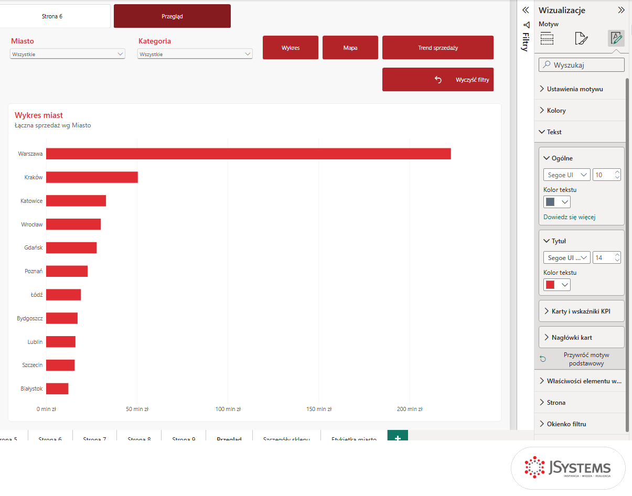Select the Katowice bar in chart
The image size is (632, 496).
coord(76,201)
